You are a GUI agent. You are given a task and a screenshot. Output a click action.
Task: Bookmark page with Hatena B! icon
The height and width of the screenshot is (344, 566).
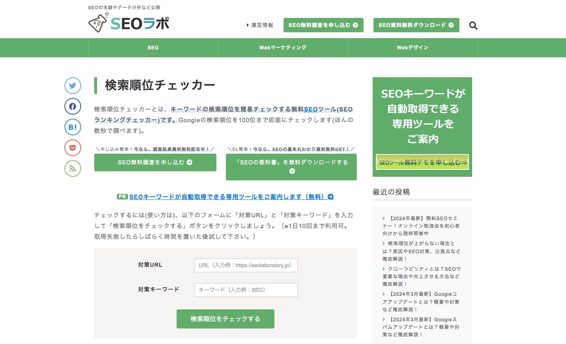click(x=73, y=127)
